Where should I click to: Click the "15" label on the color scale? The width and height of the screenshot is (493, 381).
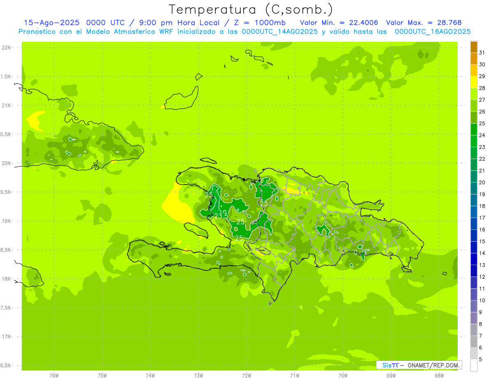(x=482, y=242)
